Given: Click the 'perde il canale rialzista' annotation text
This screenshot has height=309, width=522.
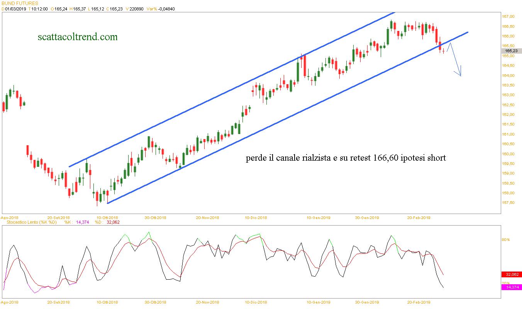Looking at the screenshot, I should [346, 158].
